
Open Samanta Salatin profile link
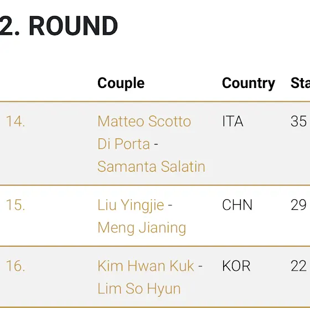tap(151, 167)
